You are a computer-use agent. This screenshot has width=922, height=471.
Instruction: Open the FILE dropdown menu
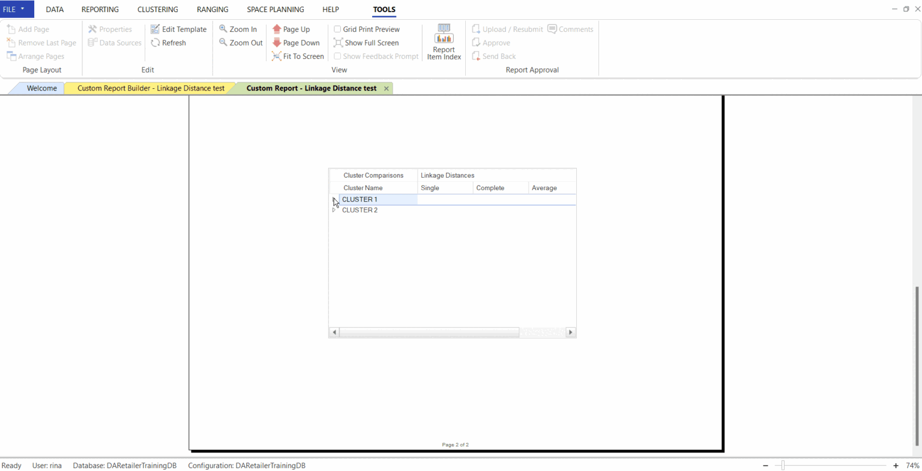[16, 9]
